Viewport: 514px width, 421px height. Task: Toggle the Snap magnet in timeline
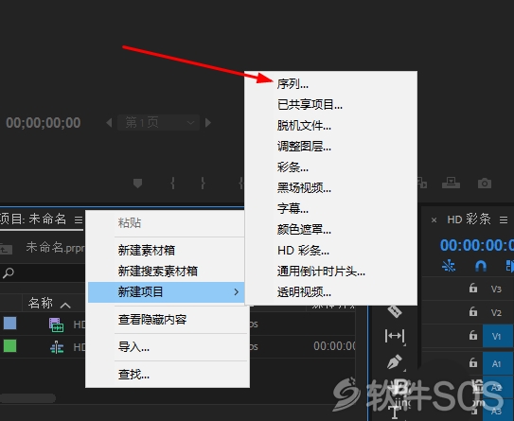pyautogui.click(x=481, y=266)
